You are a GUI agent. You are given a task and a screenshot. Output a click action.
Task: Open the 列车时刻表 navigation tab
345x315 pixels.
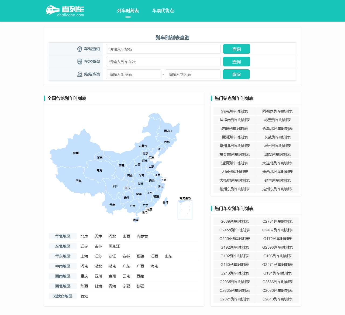pyautogui.click(x=128, y=11)
